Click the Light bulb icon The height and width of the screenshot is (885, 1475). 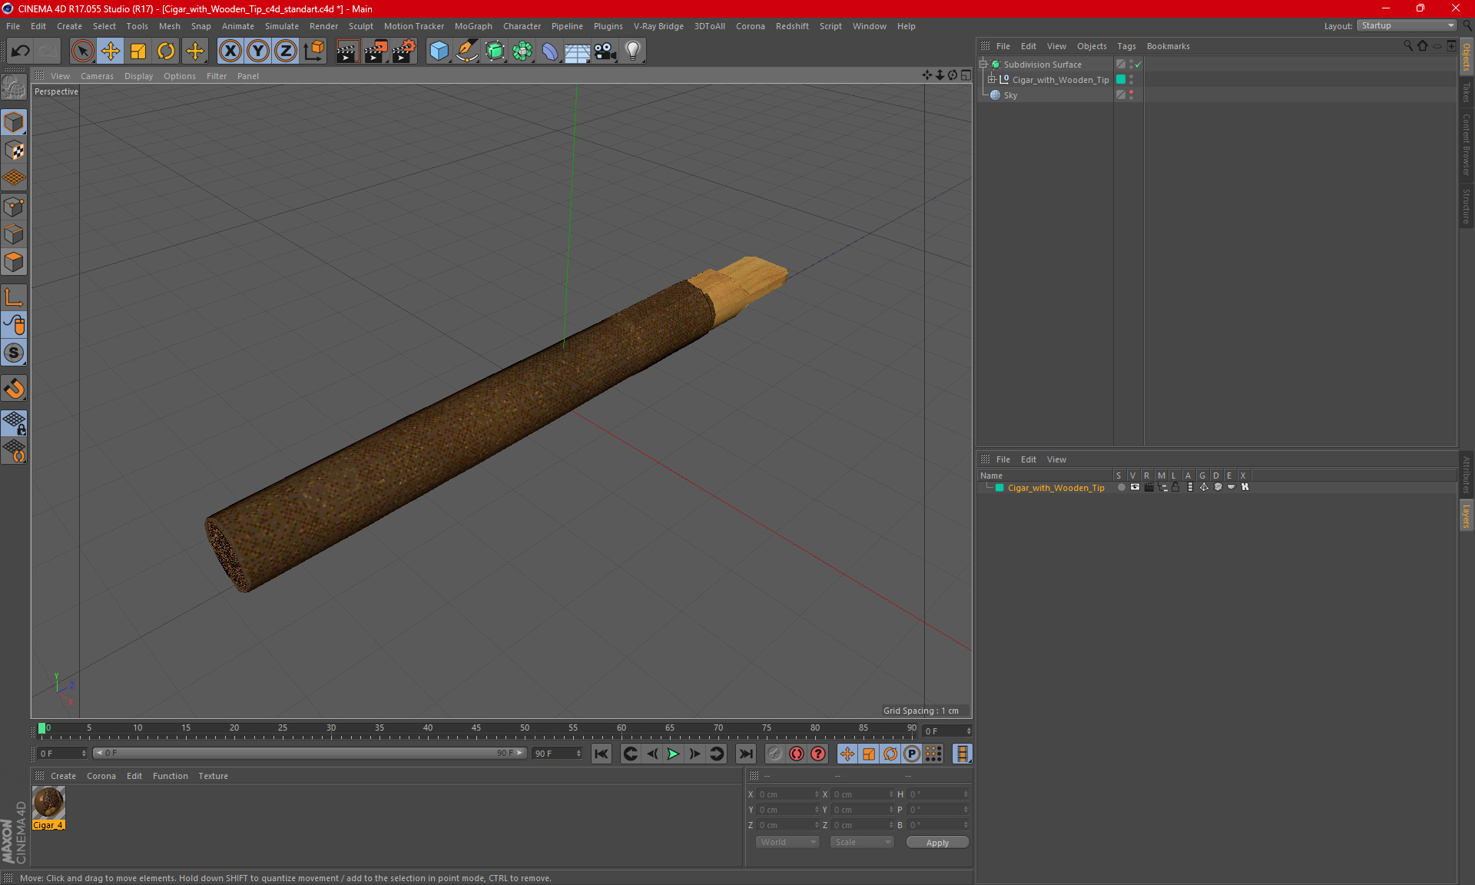tap(632, 51)
